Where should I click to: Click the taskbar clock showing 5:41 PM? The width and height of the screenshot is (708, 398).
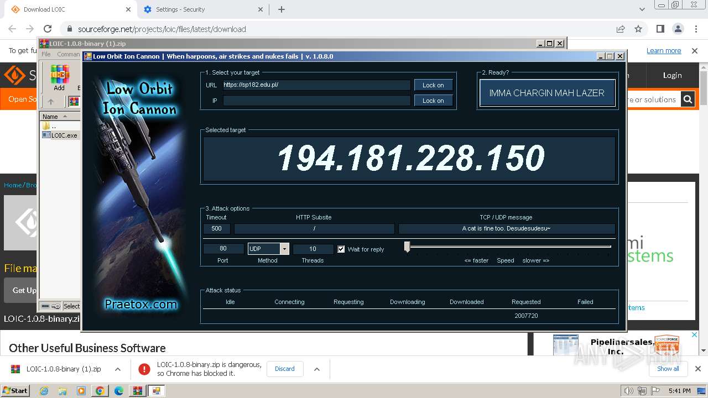(x=679, y=391)
